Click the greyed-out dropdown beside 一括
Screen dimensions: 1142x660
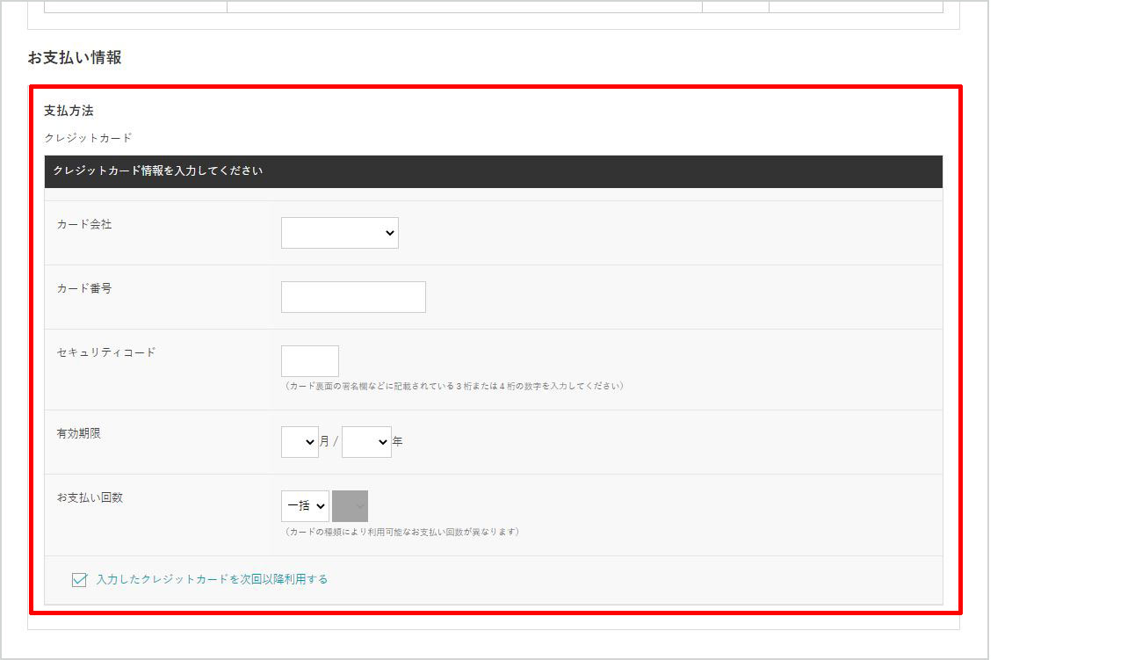[x=350, y=506]
